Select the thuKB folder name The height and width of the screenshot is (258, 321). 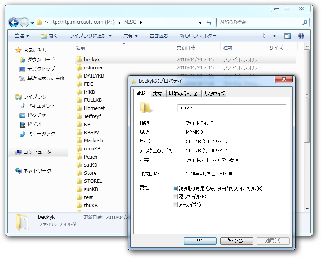pyautogui.click(x=91, y=205)
